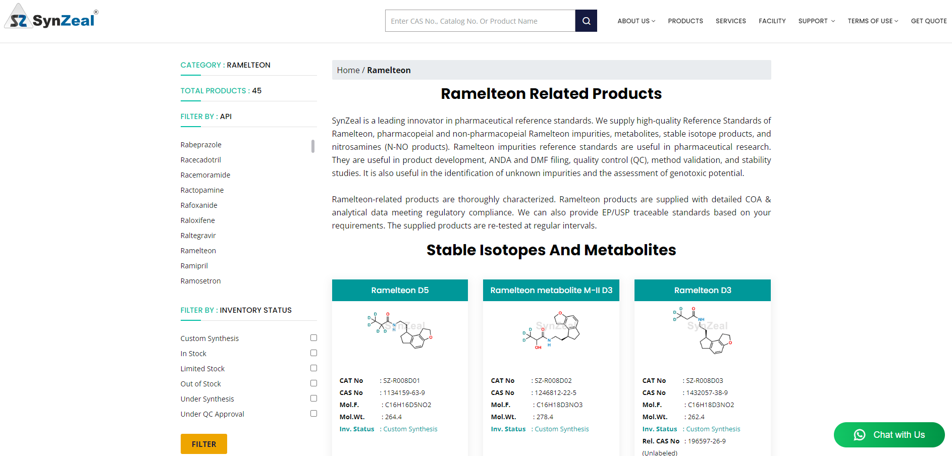The height and width of the screenshot is (456, 952).
Task: Check the Custom Synthesis checkbox
Action: (x=313, y=338)
